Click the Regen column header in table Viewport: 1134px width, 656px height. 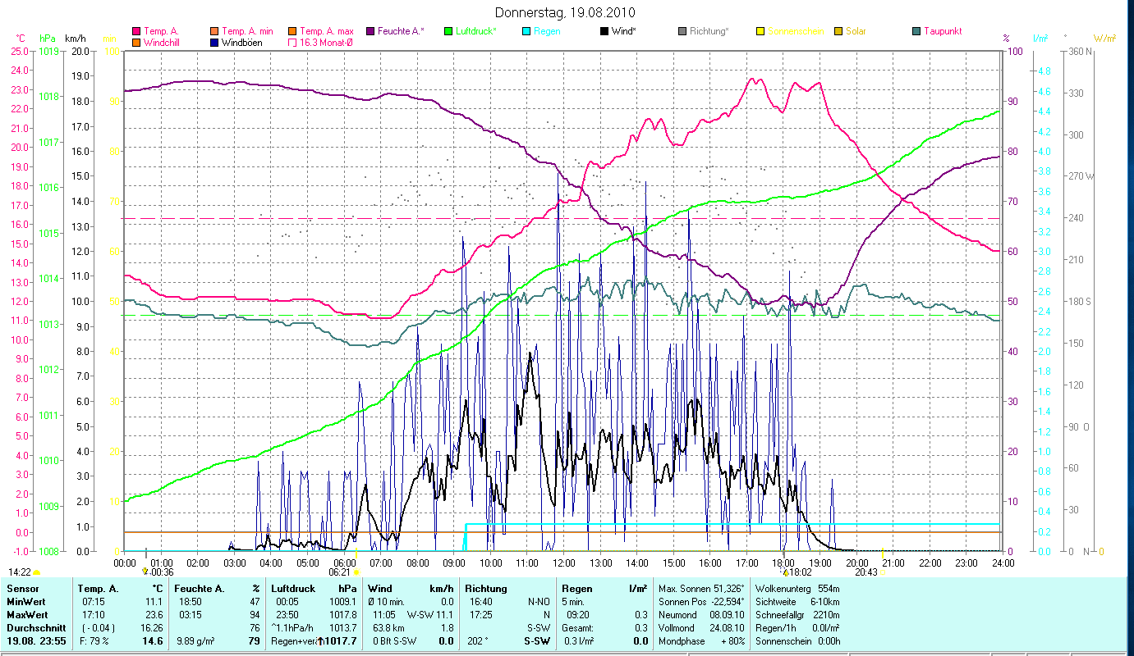click(x=576, y=589)
